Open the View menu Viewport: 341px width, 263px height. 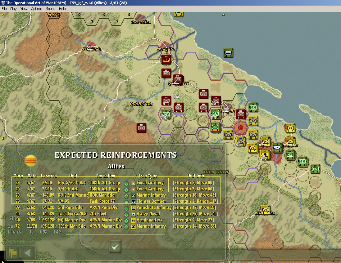24,9
